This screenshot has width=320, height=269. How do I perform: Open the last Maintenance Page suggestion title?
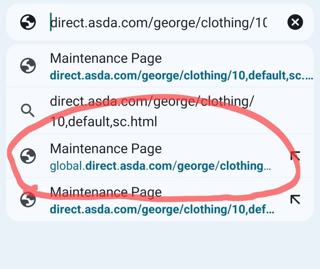[x=106, y=192]
